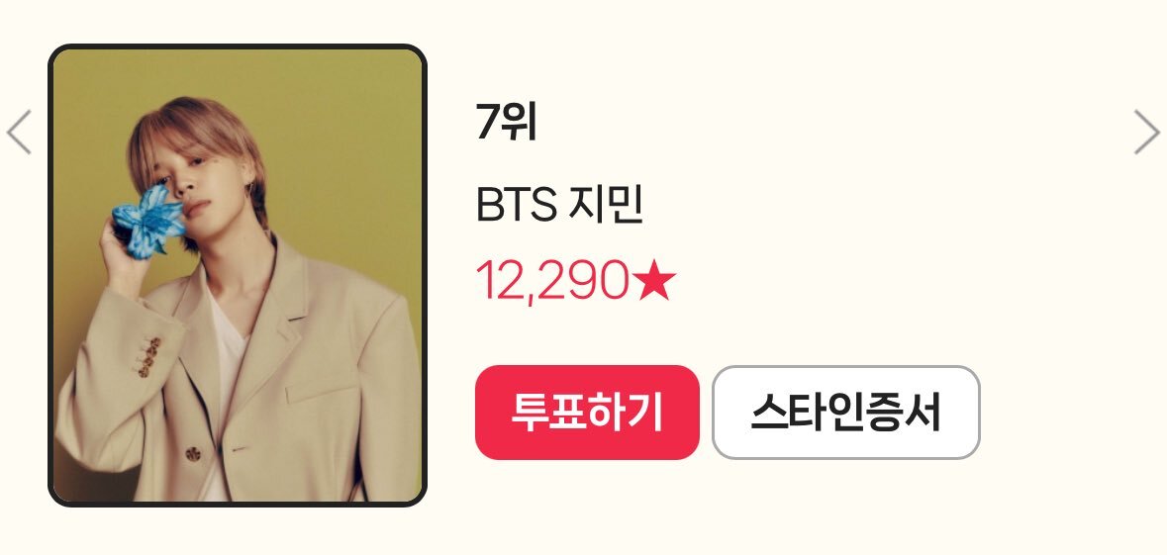Viewport: 1167px width, 555px height.
Task: Go to the previous candidate with left chevron
Action: [x=19, y=133]
